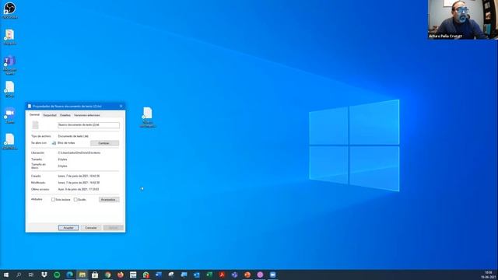Switch to the Seguridad tab
The height and width of the screenshot is (280, 498).
(x=50, y=115)
